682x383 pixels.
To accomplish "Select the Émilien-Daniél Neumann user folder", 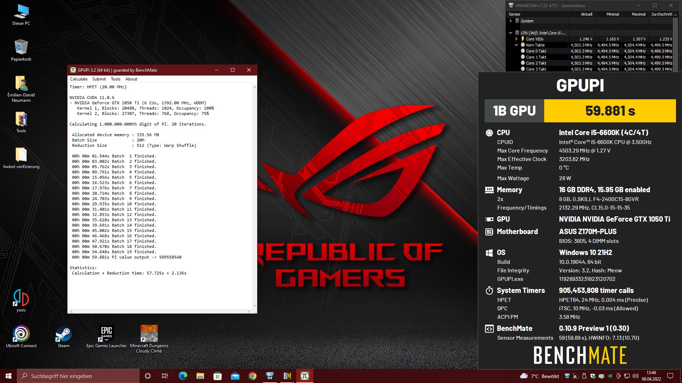I will coord(21,89).
